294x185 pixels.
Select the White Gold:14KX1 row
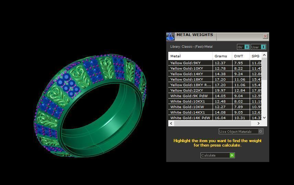215,112
